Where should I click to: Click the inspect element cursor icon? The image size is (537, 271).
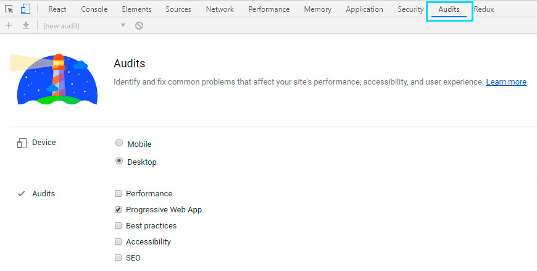click(x=9, y=9)
